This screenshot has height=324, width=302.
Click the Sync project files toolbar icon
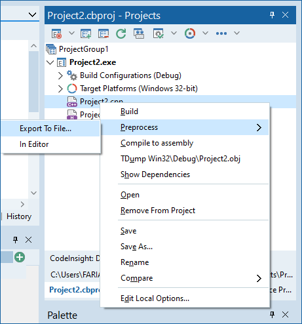click(139, 33)
